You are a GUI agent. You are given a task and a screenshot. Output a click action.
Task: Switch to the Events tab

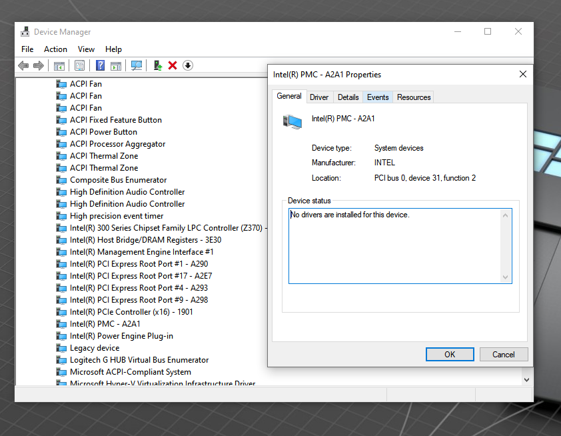click(x=378, y=97)
